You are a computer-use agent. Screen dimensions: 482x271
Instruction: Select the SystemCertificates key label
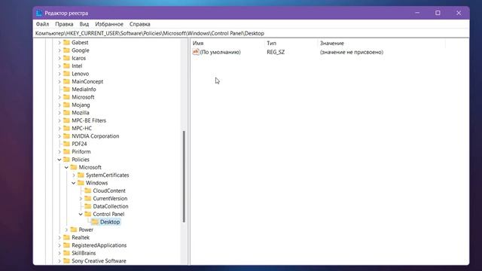(107, 175)
